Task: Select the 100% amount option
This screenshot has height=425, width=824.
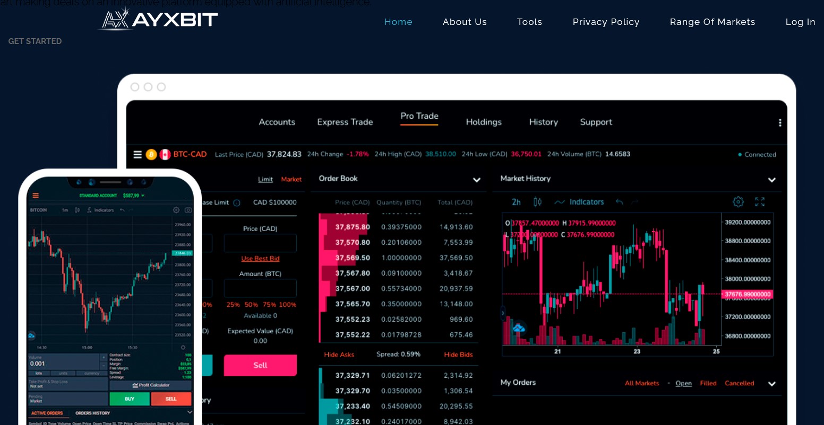Action: click(x=288, y=305)
